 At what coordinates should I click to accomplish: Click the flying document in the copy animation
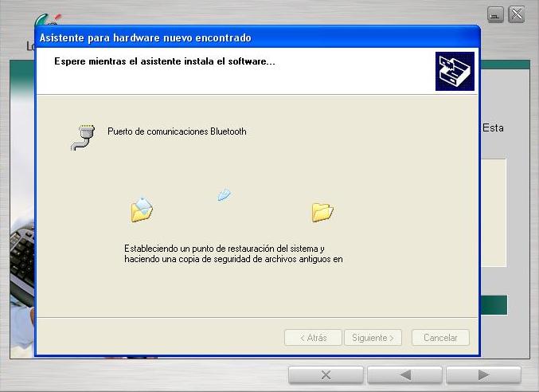(x=225, y=194)
